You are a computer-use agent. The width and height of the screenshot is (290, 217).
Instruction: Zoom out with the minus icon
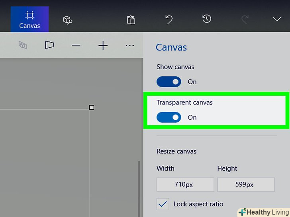pyautogui.click(x=76, y=46)
